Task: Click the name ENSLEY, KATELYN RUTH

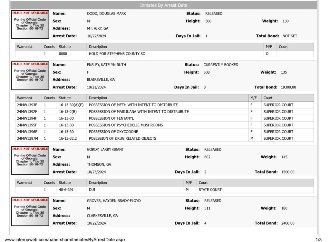Action: 106,65
